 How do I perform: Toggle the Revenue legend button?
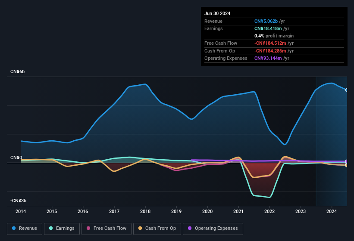pyautogui.click(x=25, y=229)
